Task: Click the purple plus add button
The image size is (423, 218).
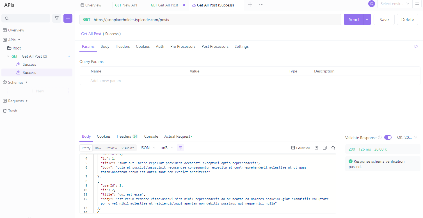Action: pos(68,18)
